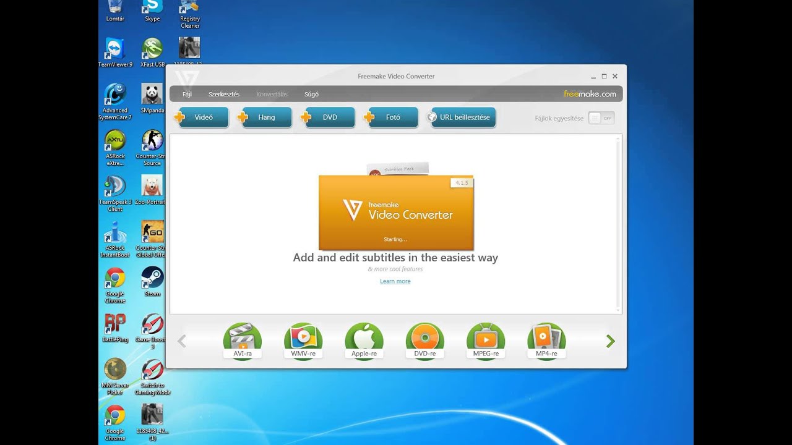The width and height of the screenshot is (792, 445).
Task: Select the DVD-re conversion icon
Action: tap(425, 341)
